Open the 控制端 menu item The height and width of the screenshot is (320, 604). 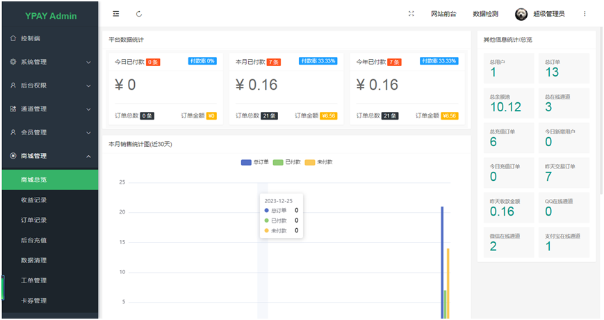[x=50, y=38]
